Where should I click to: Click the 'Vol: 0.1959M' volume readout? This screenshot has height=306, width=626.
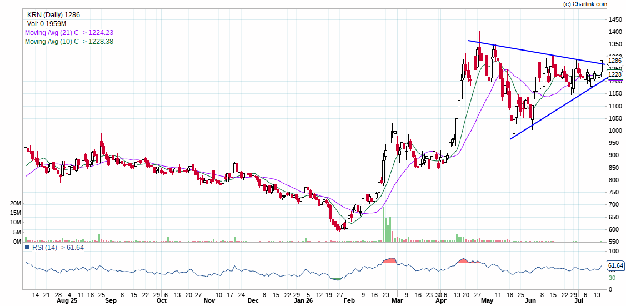(x=46, y=24)
